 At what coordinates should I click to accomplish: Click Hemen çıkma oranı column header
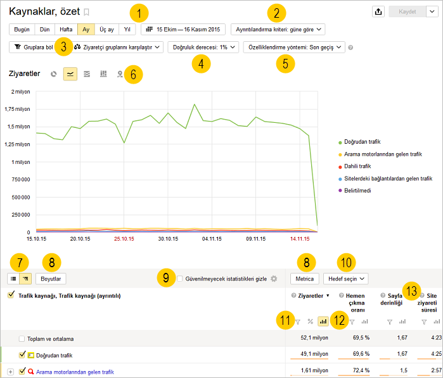point(356,303)
